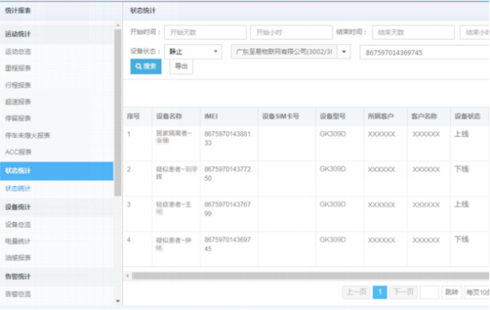Open 停车未熄火报表 in the sidebar
Image resolution: width=490 pixels, height=310 pixels.
[x=28, y=135]
